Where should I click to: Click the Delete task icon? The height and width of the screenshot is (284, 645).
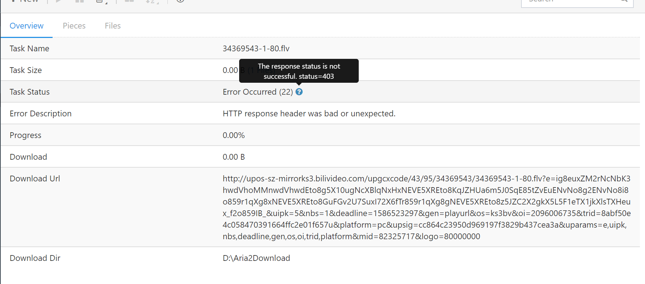click(x=100, y=2)
